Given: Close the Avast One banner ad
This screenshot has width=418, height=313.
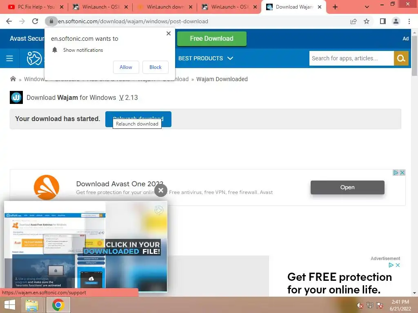Looking at the screenshot, I should [x=402, y=173].
